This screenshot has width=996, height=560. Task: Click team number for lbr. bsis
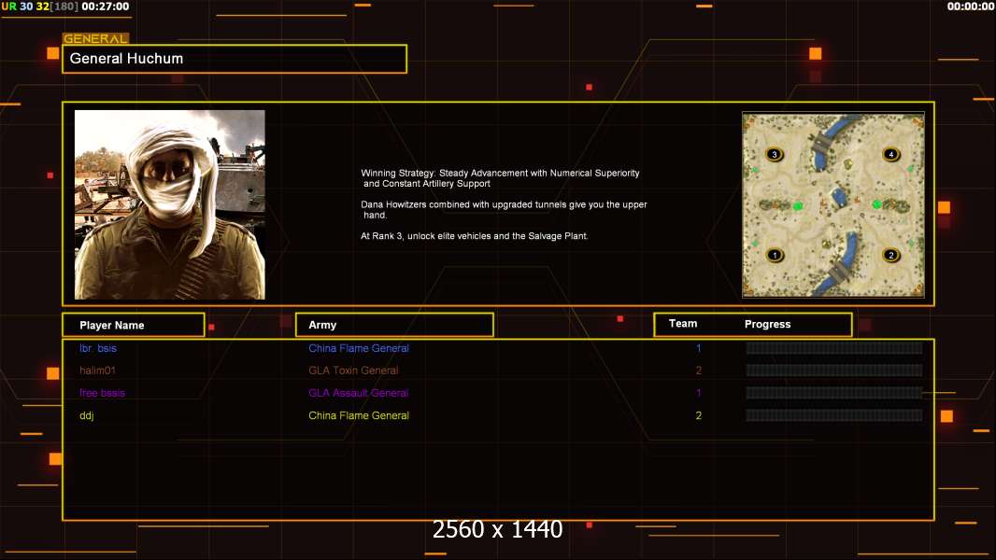click(x=699, y=348)
